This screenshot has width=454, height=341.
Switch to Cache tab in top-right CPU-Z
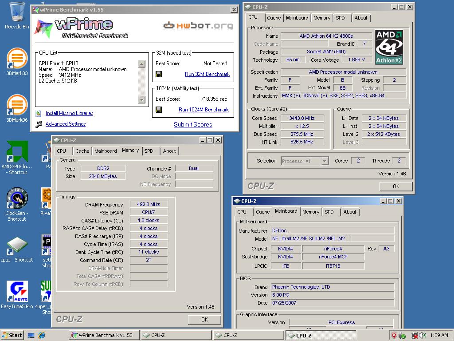click(x=274, y=18)
